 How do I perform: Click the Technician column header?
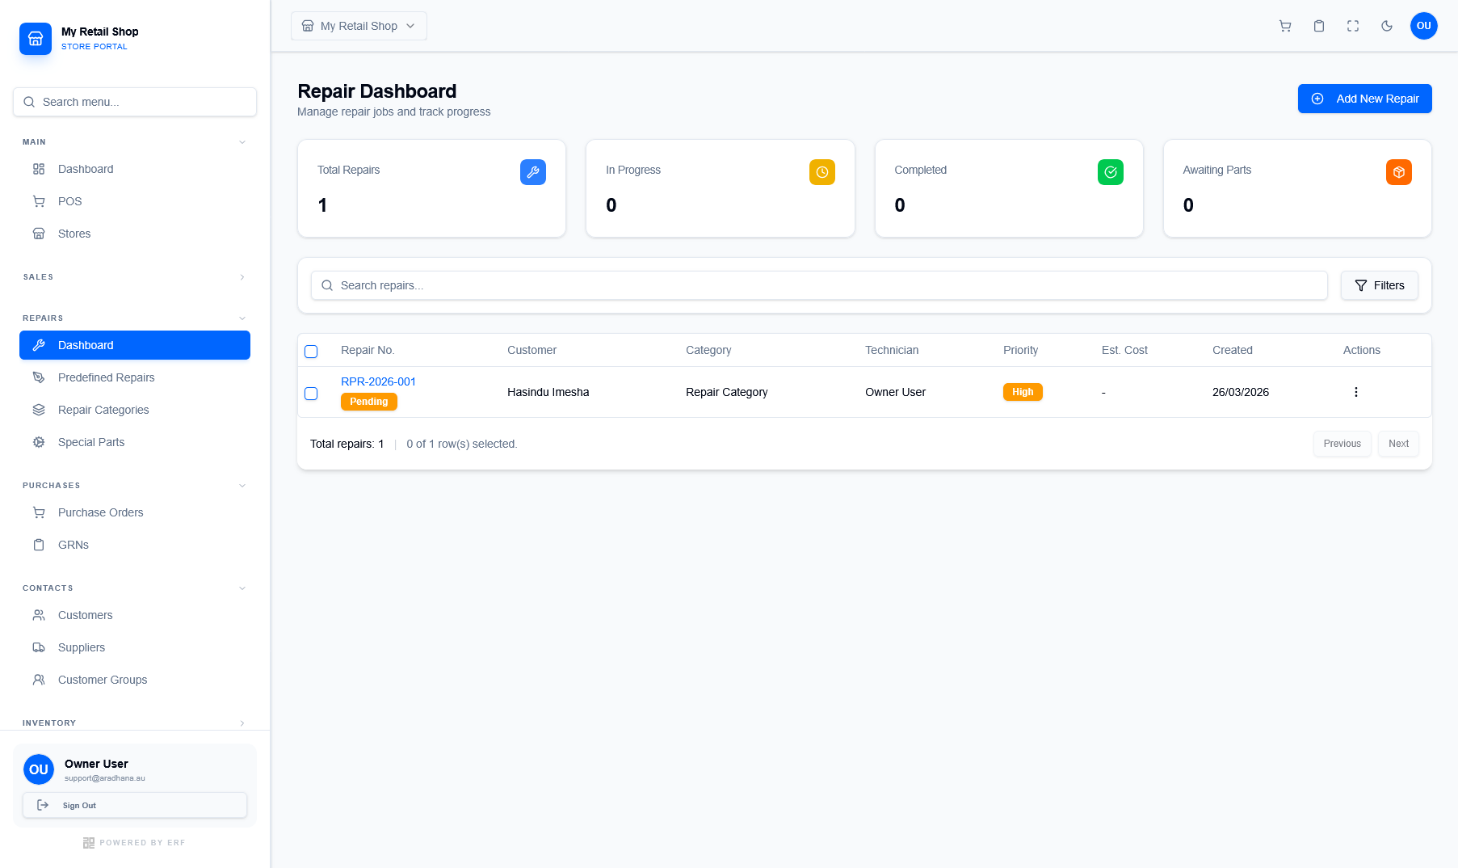pyautogui.click(x=892, y=350)
